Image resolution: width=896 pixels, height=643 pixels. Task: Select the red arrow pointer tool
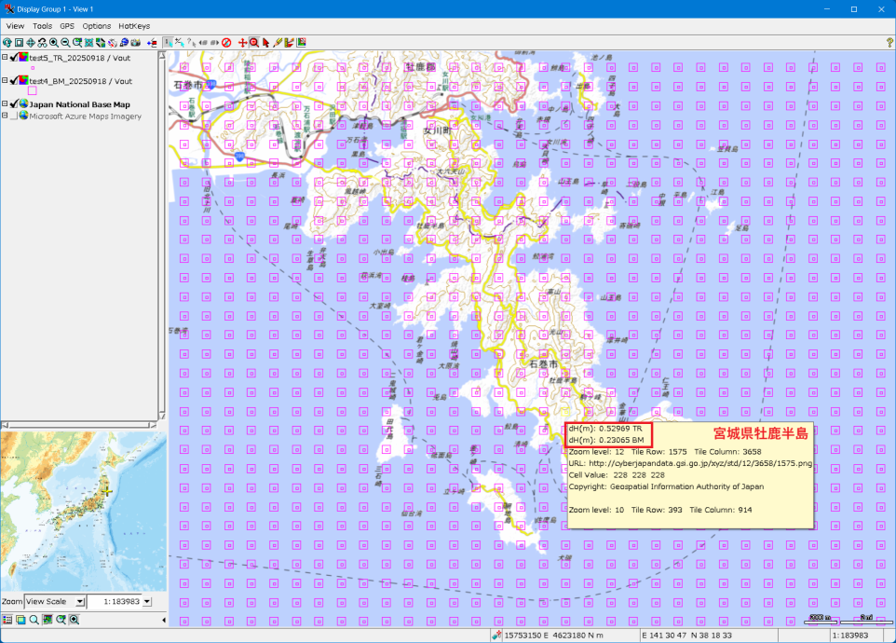265,43
